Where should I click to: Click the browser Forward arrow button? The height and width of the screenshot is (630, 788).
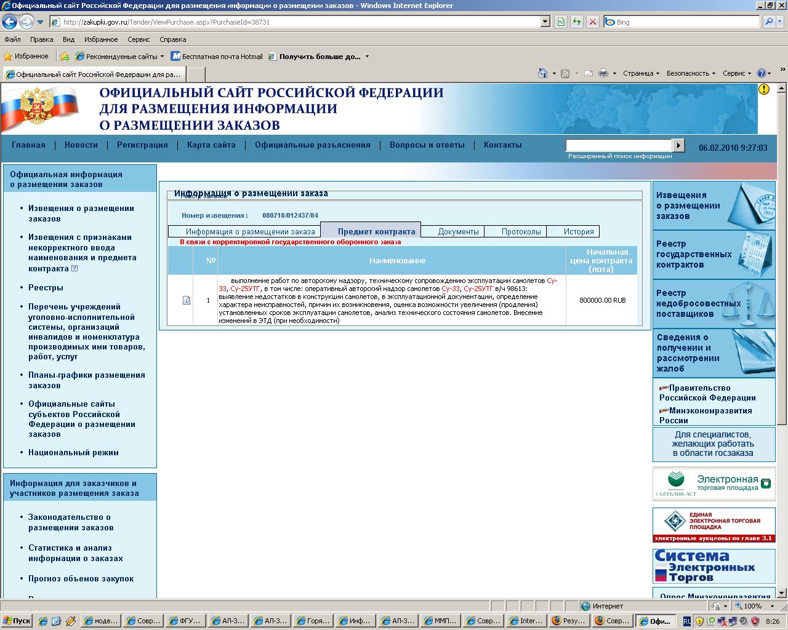pos(26,22)
